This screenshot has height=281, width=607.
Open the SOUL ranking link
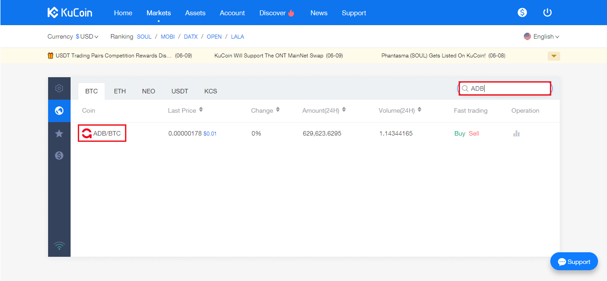click(x=144, y=37)
